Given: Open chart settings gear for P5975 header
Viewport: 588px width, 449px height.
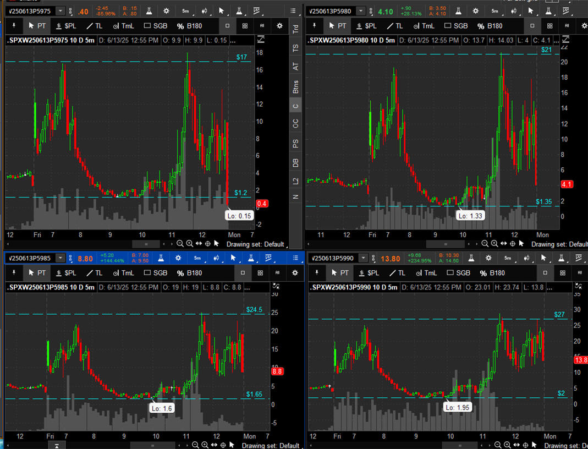Looking at the screenshot, I should (167, 11).
